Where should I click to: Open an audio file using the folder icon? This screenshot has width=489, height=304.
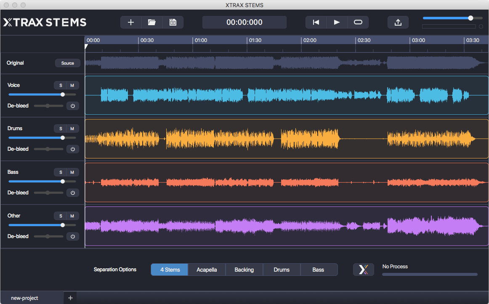point(151,22)
